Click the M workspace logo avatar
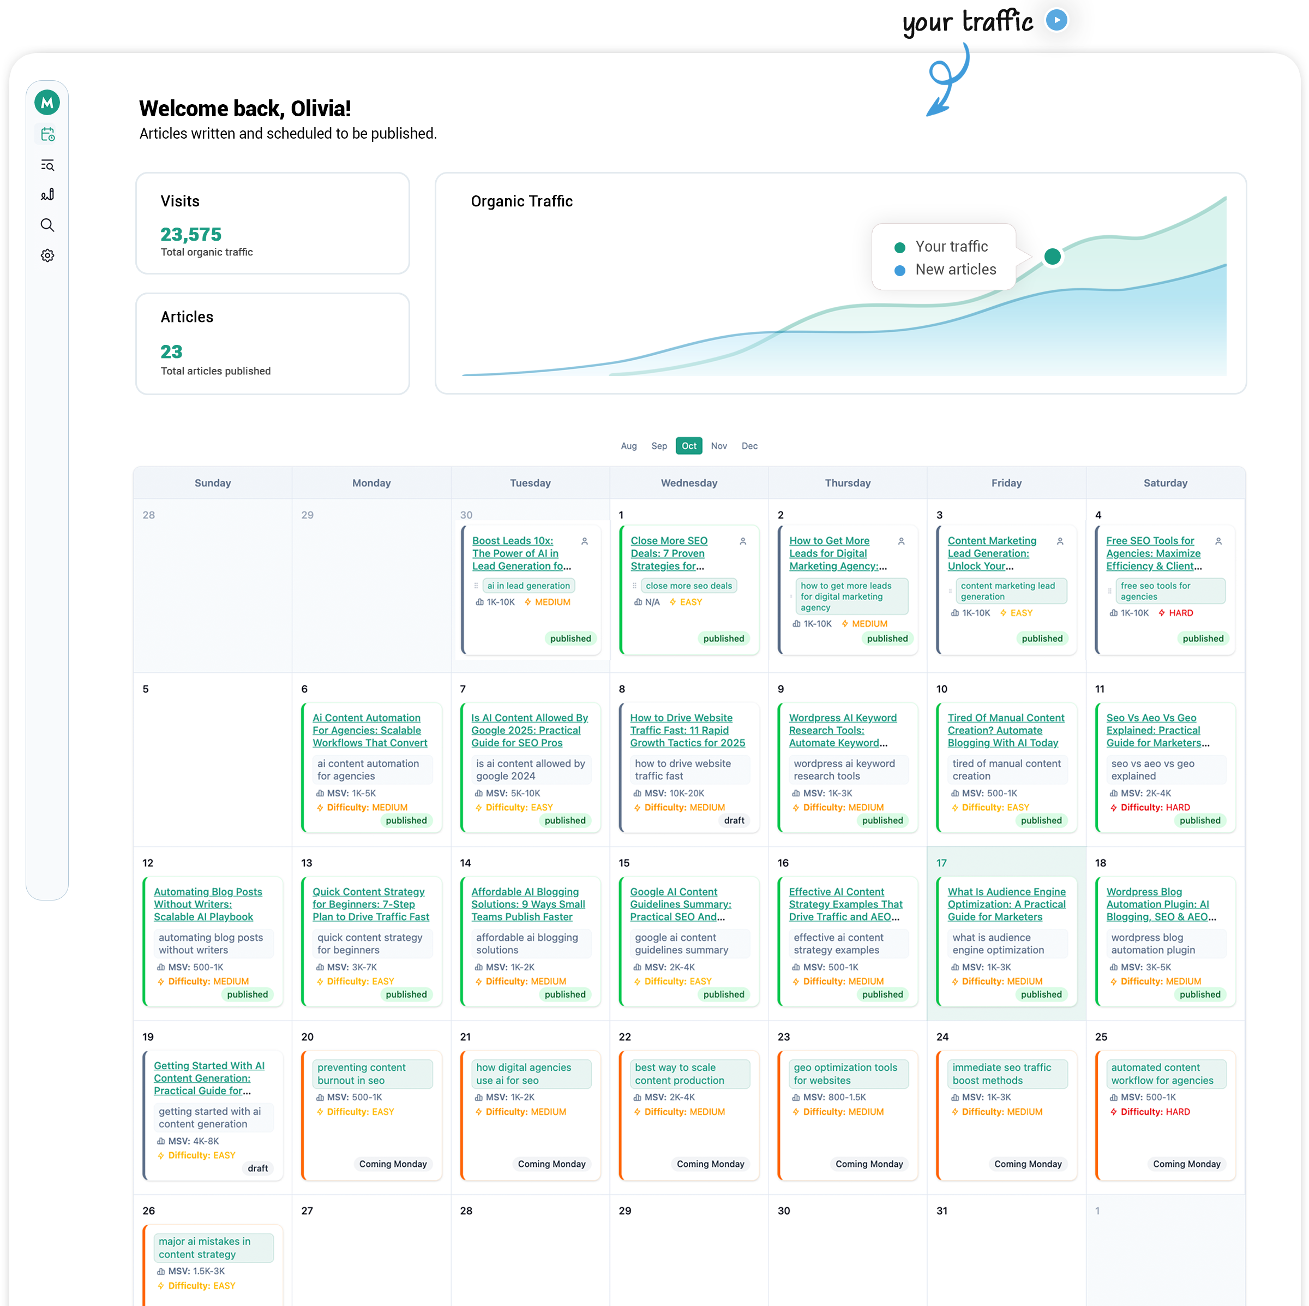This screenshot has height=1306, width=1309. tap(47, 103)
